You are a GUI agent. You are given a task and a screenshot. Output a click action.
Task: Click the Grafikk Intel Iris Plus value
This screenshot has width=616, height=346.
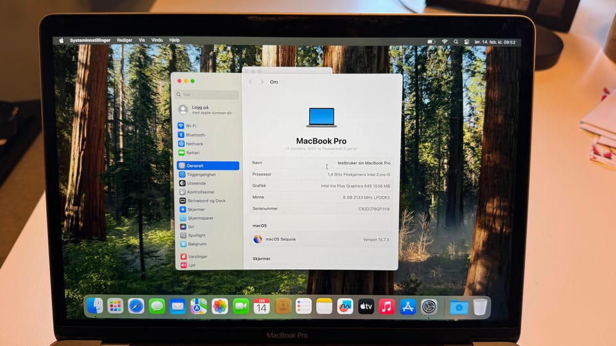click(x=355, y=186)
